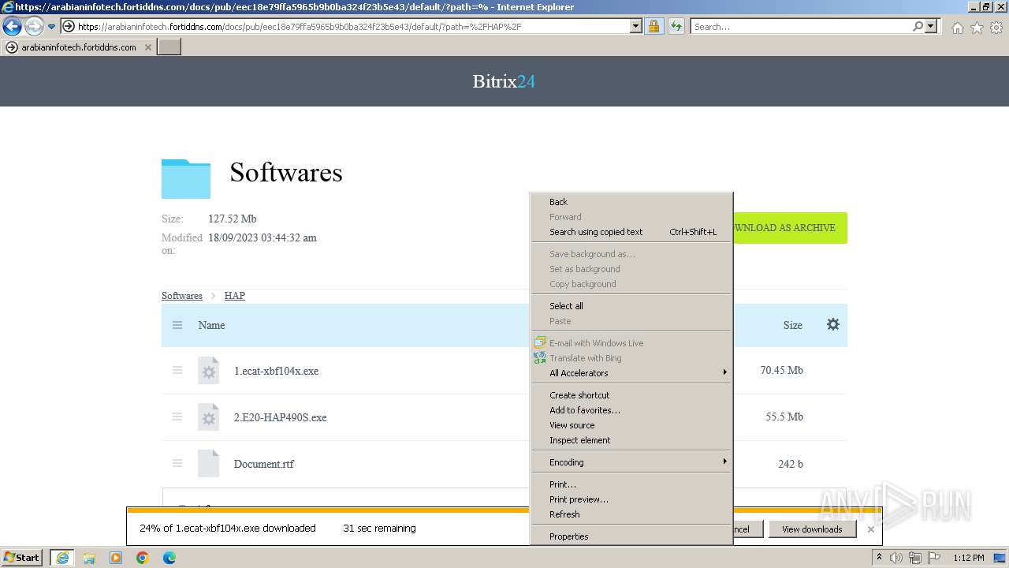Open the search provider dropdown arrow
This screenshot has width=1009, height=568.
point(932,26)
